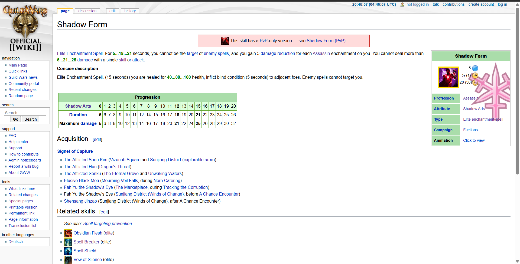Switch to the page tab
The image size is (520, 264).
65,11
